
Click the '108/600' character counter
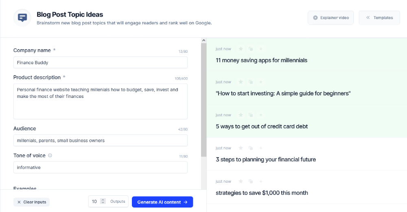pyautogui.click(x=181, y=78)
